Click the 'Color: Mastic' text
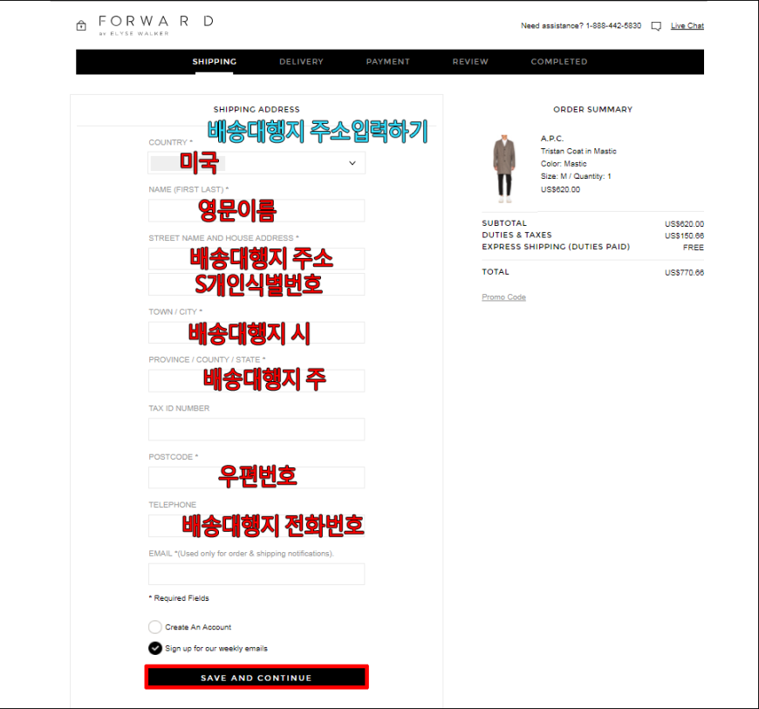This screenshot has height=709, width=759. tap(564, 164)
